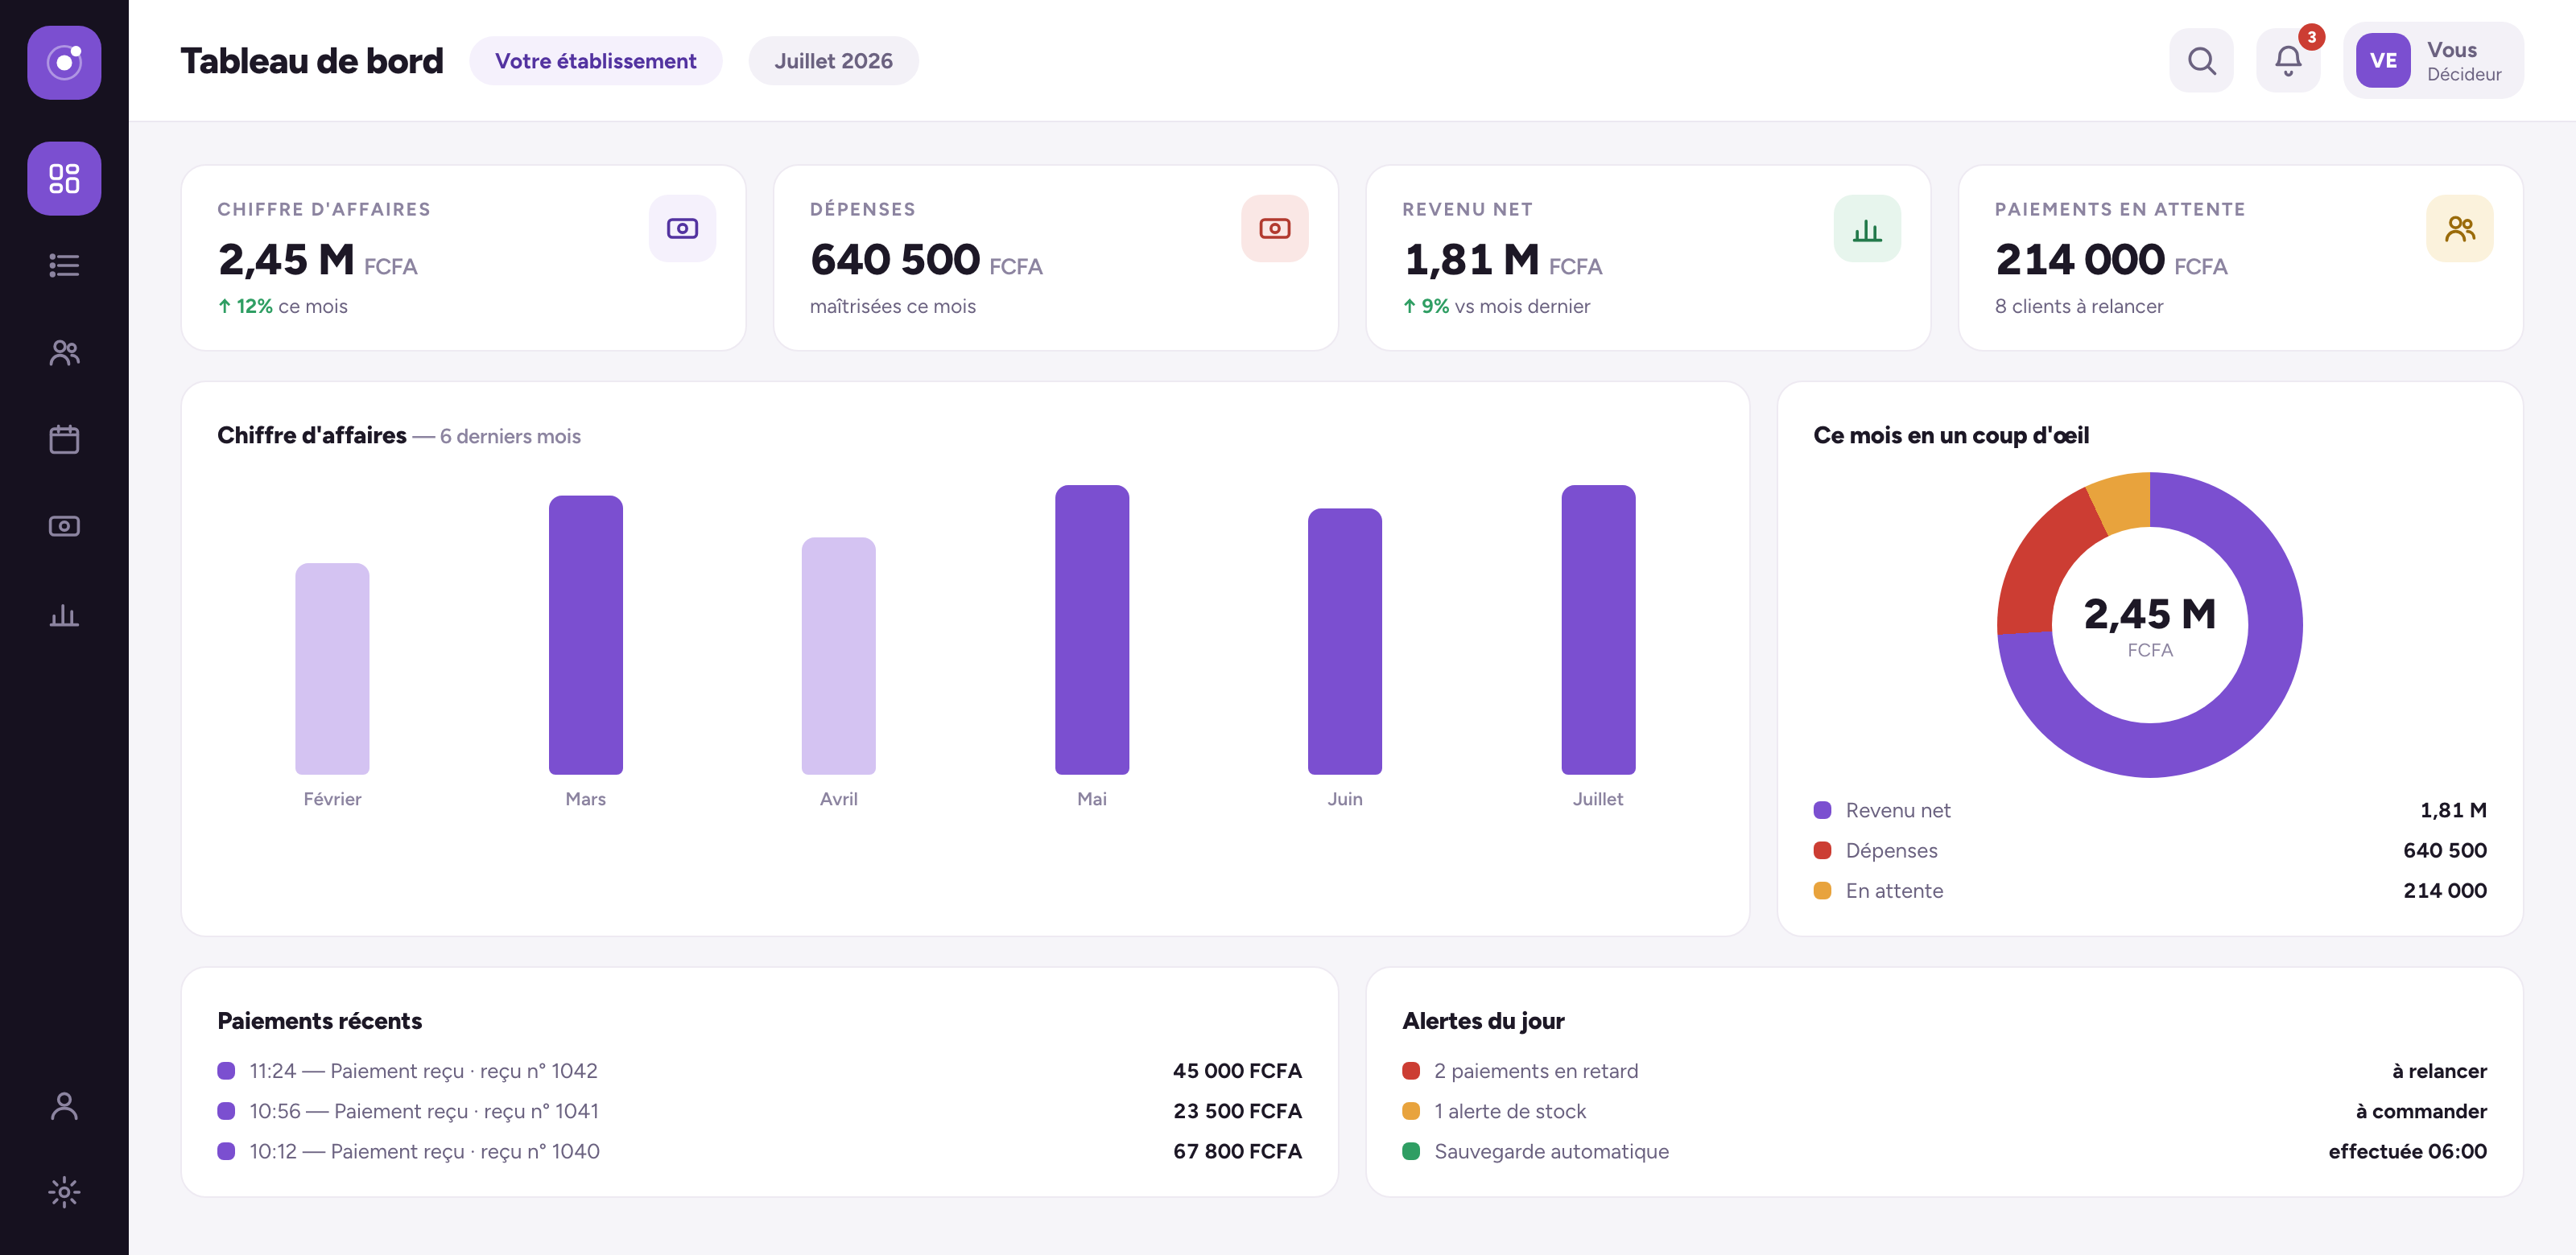This screenshot has width=2576, height=1255.
Task: Click the Chiffre d'affaires card banknote icon
Action: click(682, 228)
